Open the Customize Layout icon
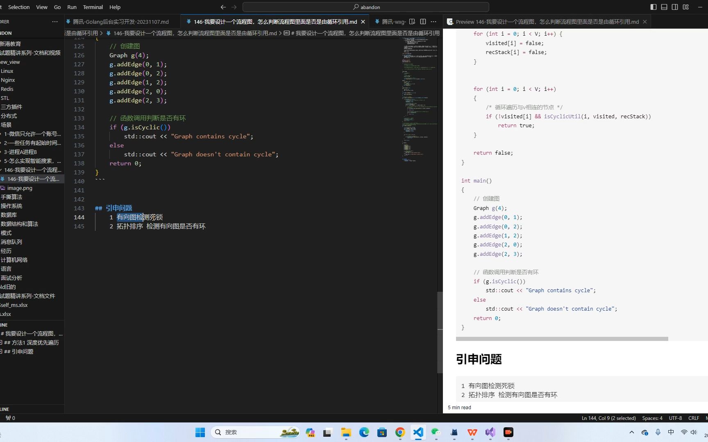Viewport: 708px width, 442px height. tap(686, 7)
